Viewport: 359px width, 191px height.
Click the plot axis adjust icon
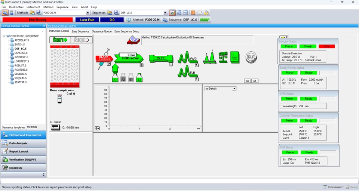click(97, 128)
